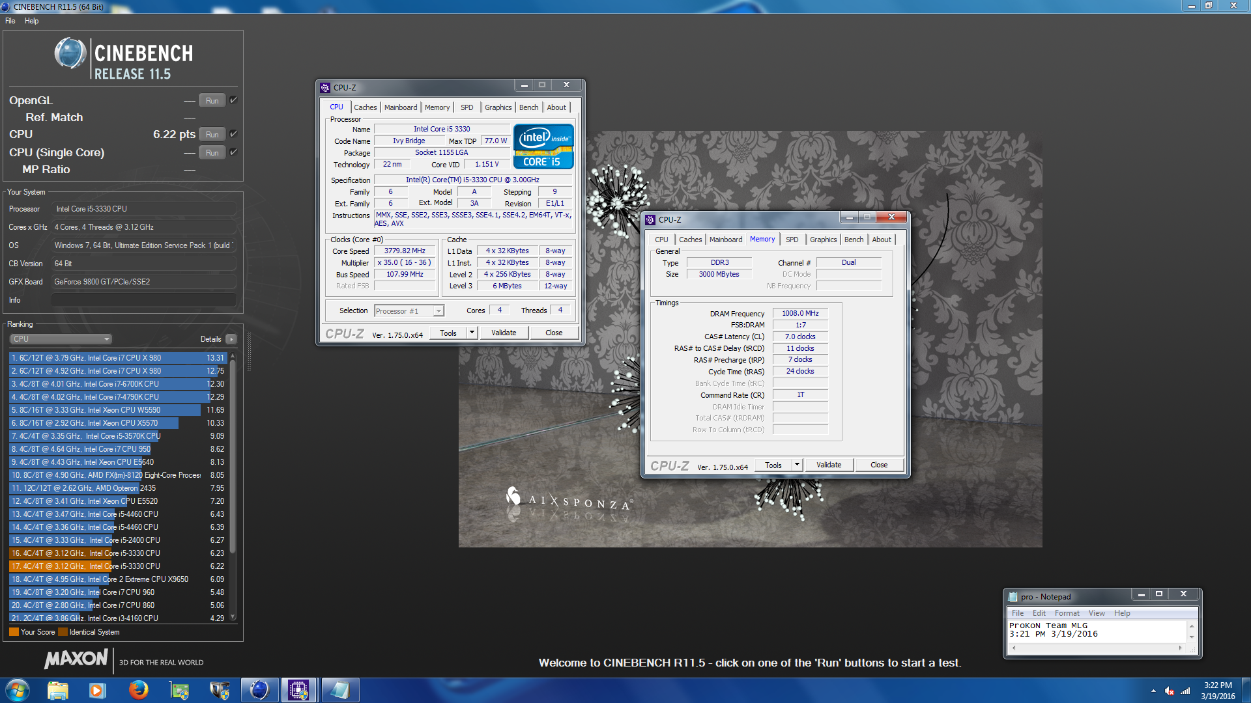The image size is (1251, 703).
Task: Click the taskbar clock showing 3:22 PM
Action: (x=1218, y=691)
